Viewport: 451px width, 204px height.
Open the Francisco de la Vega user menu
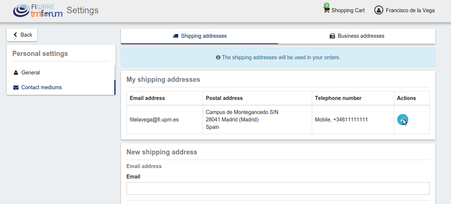tap(405, 10)
